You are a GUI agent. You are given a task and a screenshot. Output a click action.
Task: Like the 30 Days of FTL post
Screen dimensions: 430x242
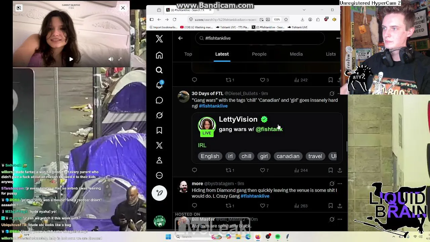[264, 170]
